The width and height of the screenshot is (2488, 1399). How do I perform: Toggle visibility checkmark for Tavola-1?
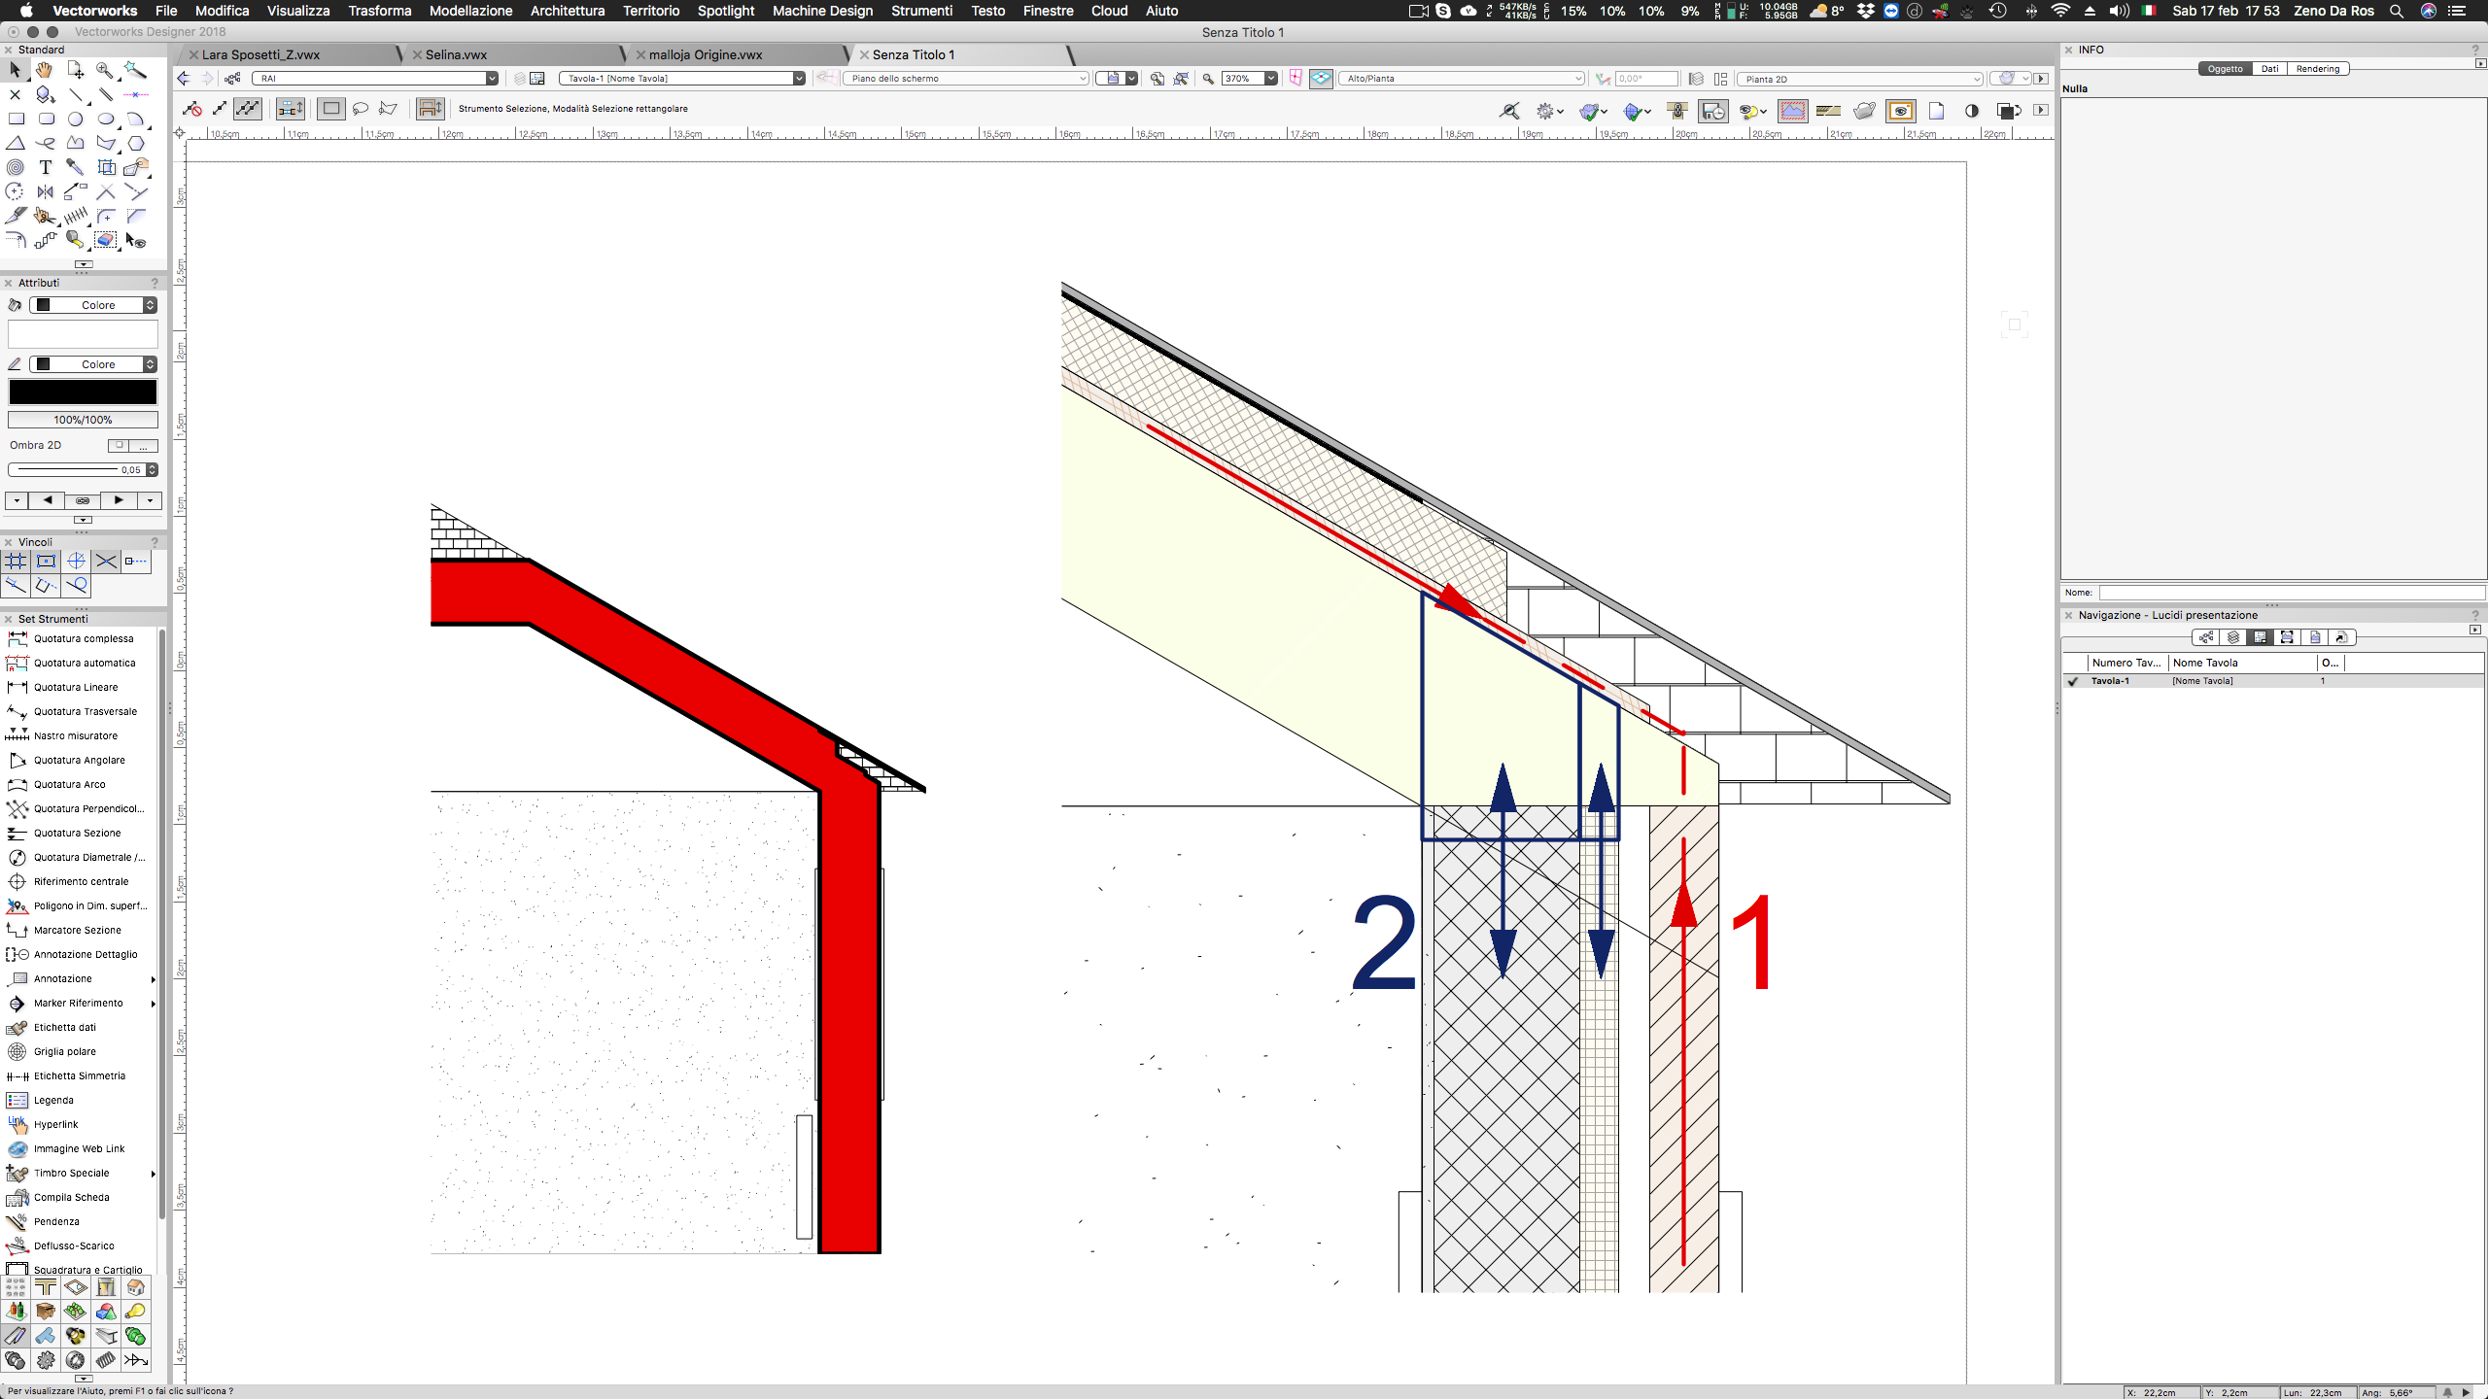click(2073, 681)
